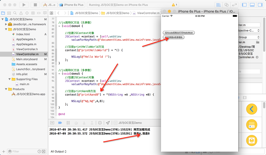
Task: Select AppDelegate.m file
Action: point(26,44)
